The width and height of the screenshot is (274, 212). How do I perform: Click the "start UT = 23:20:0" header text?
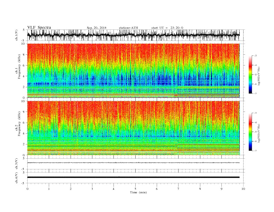click(x=167, y=28)
